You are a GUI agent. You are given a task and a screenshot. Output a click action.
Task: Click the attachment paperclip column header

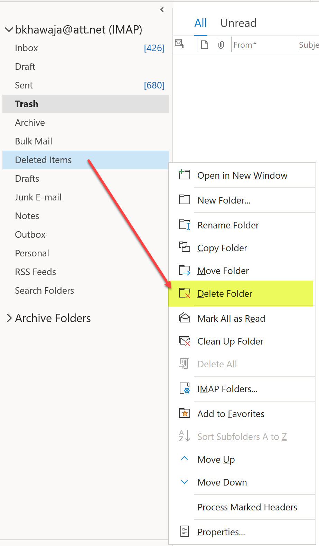(221, 45)
